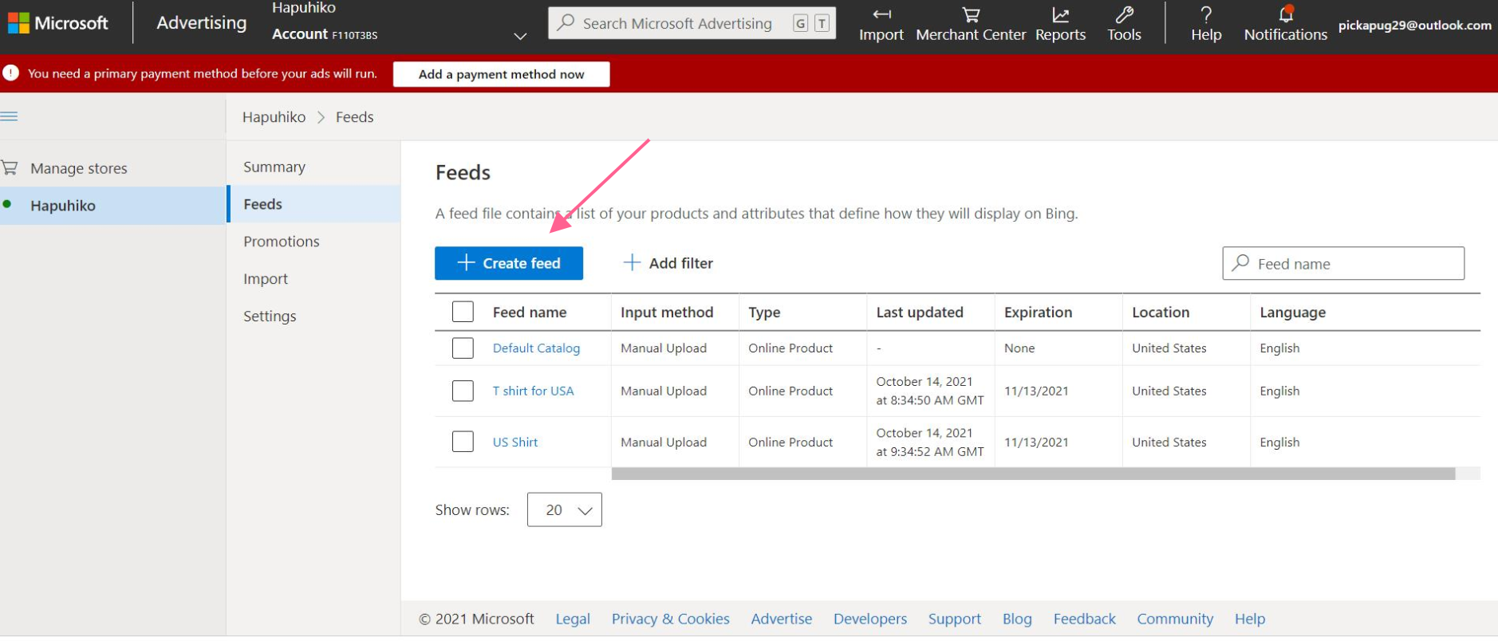Click the search magnifier in top bar

[x=566, y=22]
